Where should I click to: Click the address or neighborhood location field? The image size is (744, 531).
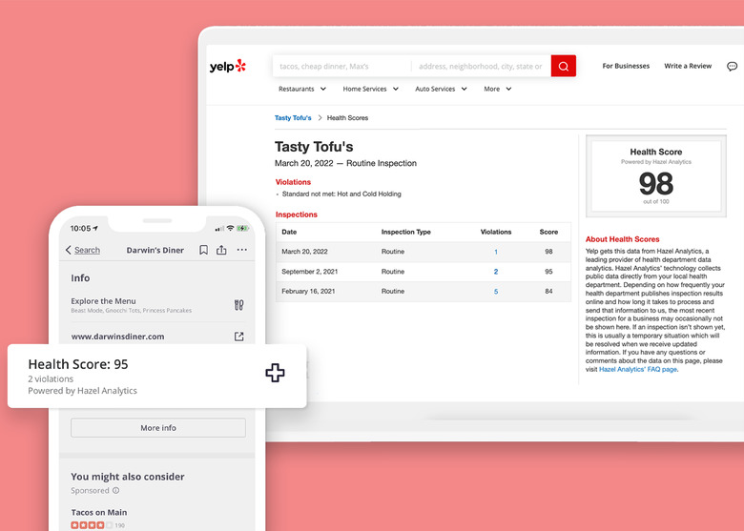point(481,66)
